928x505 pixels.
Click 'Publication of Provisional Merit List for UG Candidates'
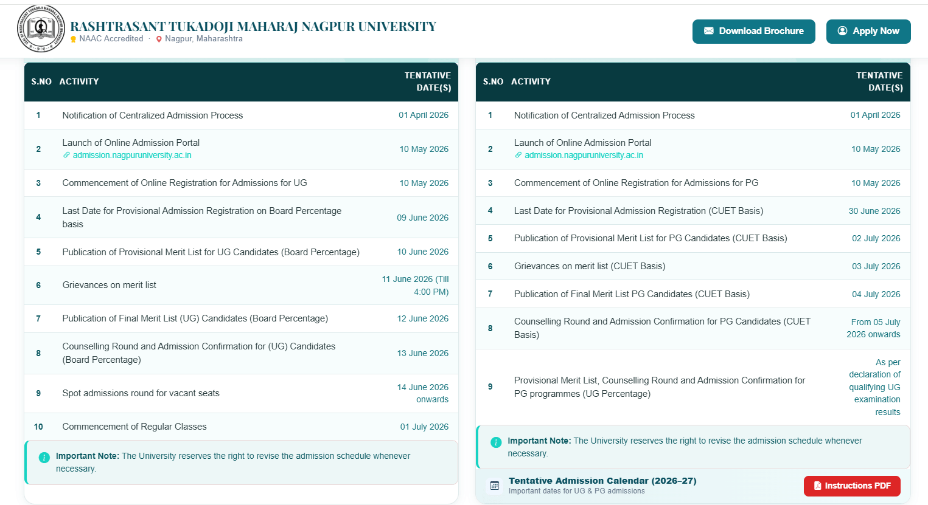211,252
